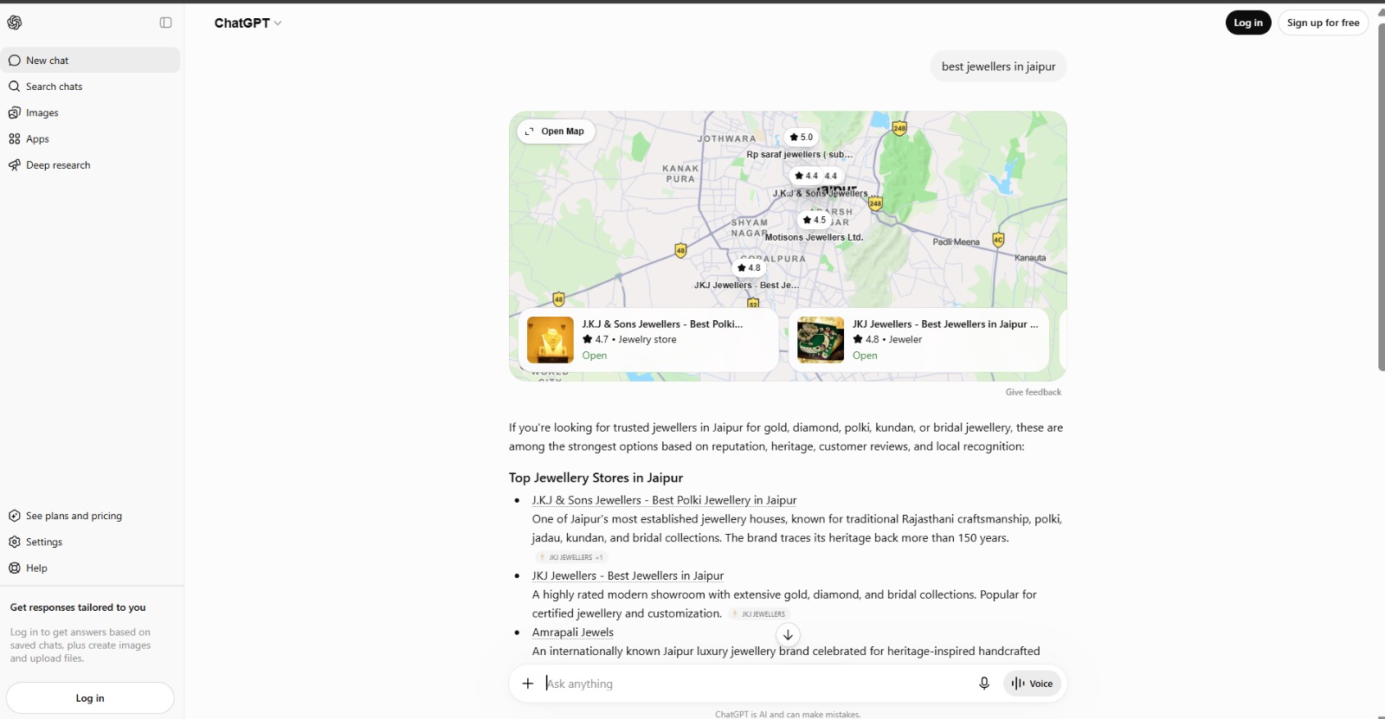
Task: Open See plans and pricing
Action: (x=92, y=516)
